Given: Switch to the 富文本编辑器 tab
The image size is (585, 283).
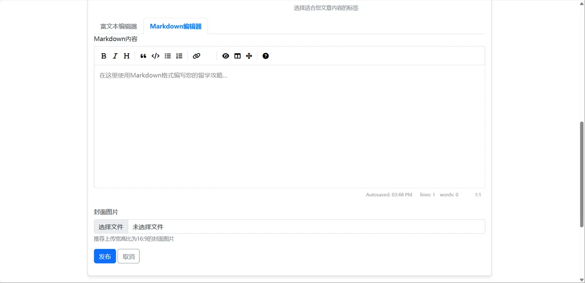Looking at the screenshot, I should click(118, 26).
